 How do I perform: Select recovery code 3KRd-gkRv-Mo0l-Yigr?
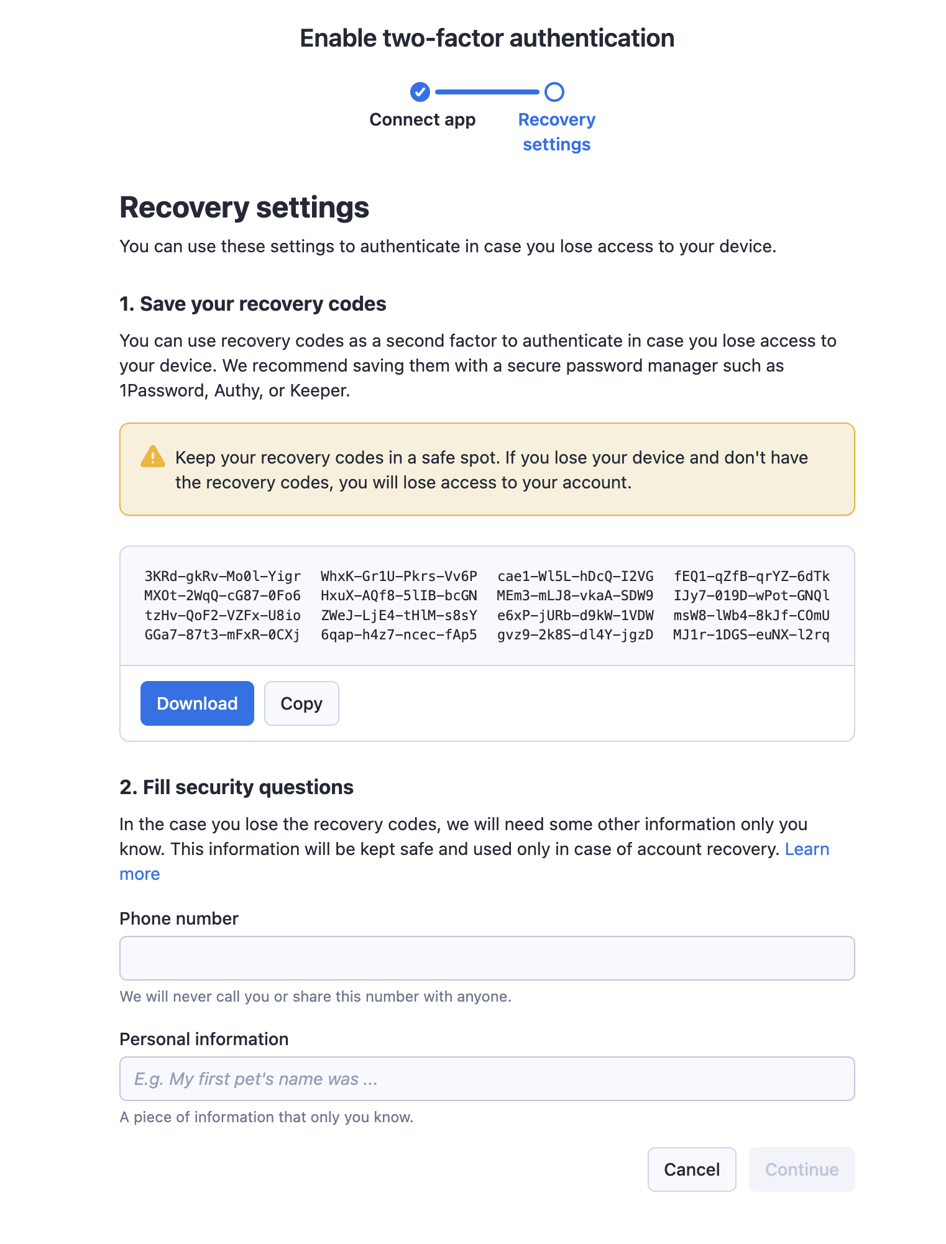[x=222, y=576]
